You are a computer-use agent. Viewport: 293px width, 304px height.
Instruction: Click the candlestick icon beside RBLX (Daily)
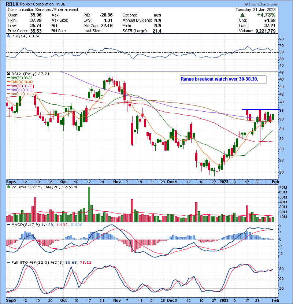click(8, 74)
